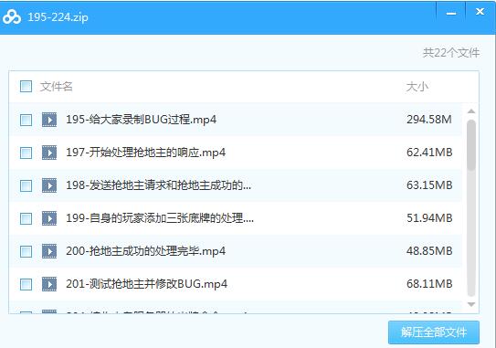496x348 pixels.
Task: Click the 大小 column header
Action: pyautogui.click(x=417, y=87)
